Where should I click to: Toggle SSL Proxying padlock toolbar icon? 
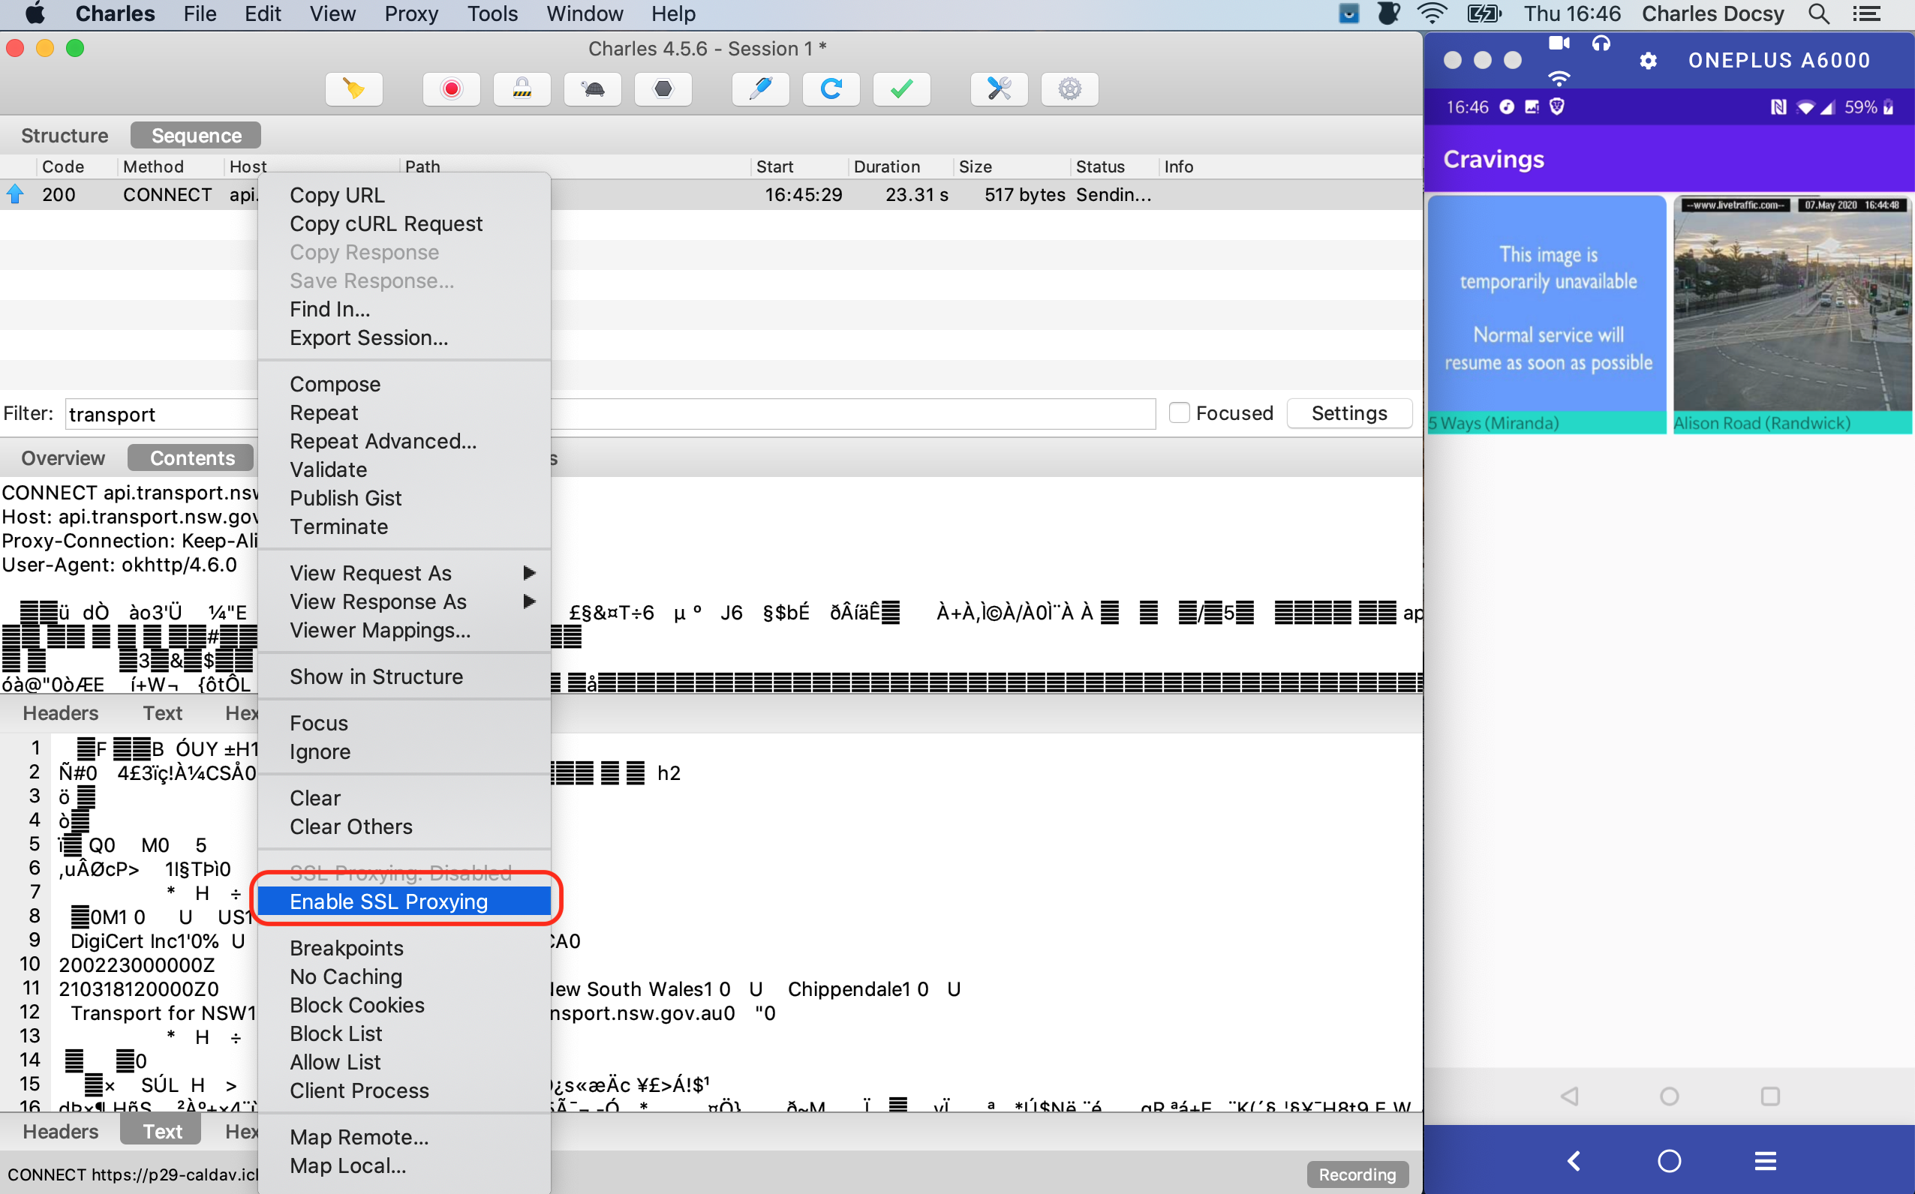tap(522, 88)
